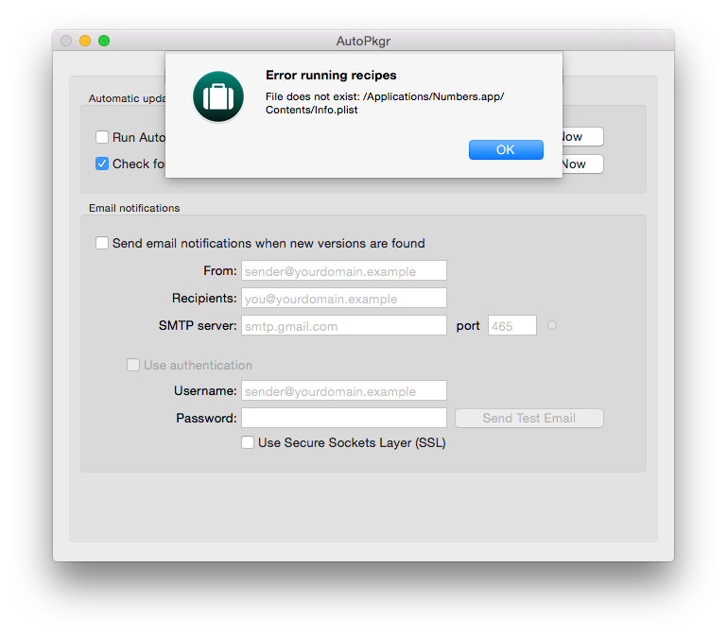Enable Use Secure Sockets Layer (SSL)
The width and height of the screenshot is (727, 637).
coord(248,442)
